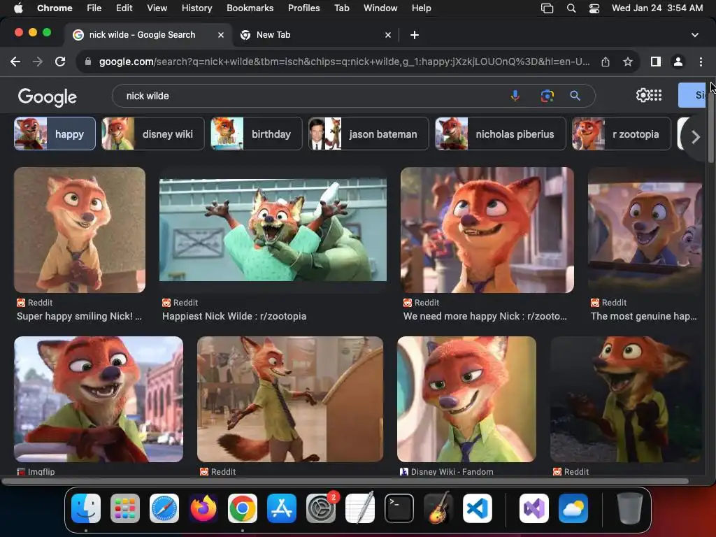
Task: Start voice search with microphone icon
Action: [515, 96]
